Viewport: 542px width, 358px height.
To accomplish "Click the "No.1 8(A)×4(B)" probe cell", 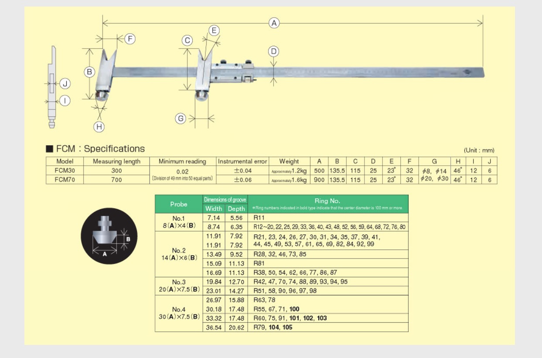I will pyautogui.click(x=179, y=222).
